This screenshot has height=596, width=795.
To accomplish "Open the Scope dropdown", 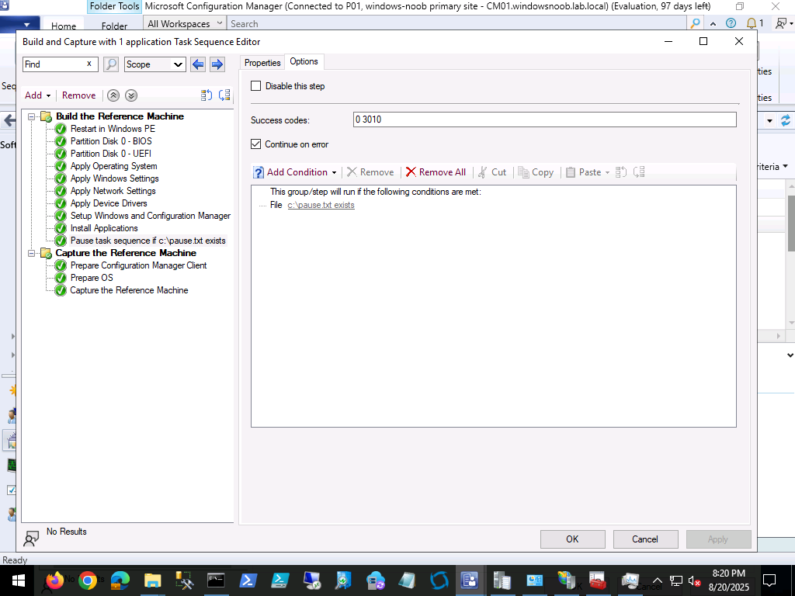I will (x=155, y=64).
